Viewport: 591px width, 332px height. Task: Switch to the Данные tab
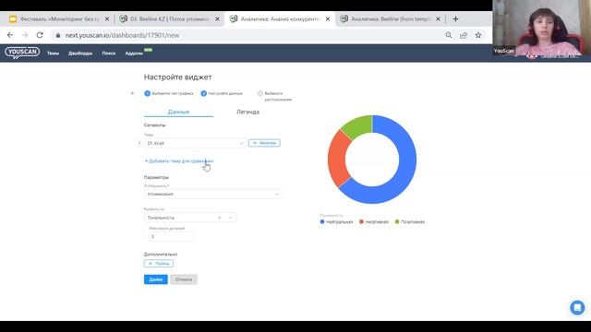[178, 112]
